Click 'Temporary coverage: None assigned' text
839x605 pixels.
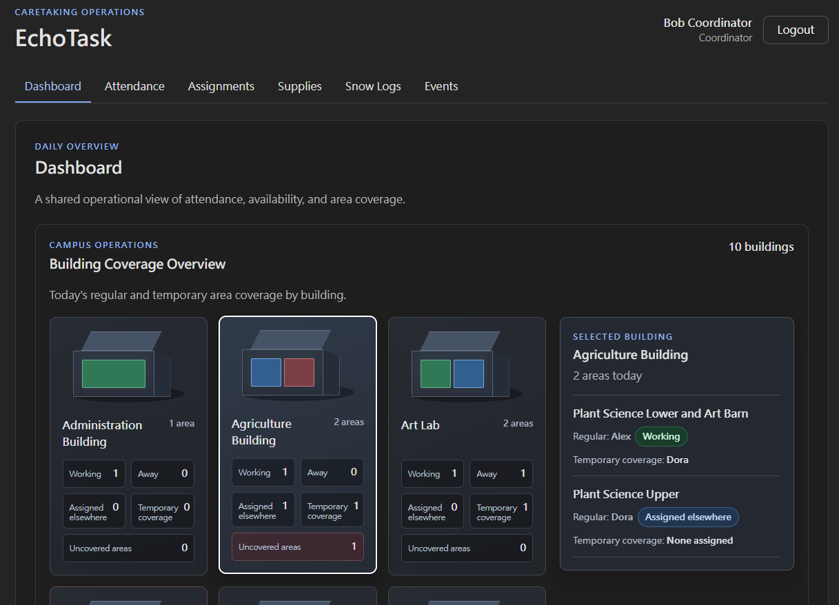click(653, 540)
